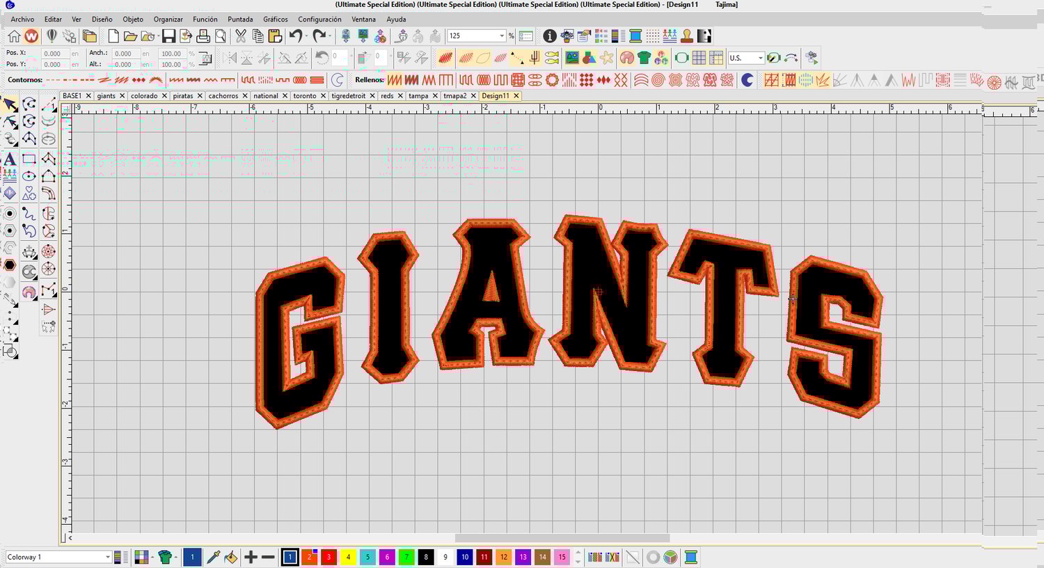Image resolution: width=1044 pixels, height=568 pixels.
Task: Paste from the clipboard
Action: click(274, 36)
